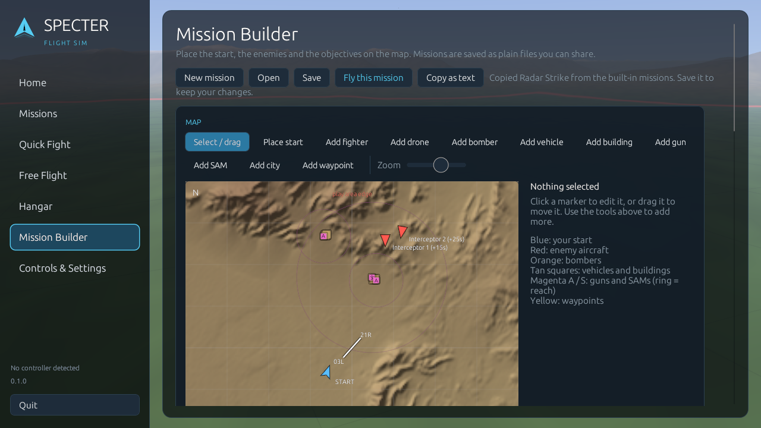Click the N north indicator on map

[196, 193]
